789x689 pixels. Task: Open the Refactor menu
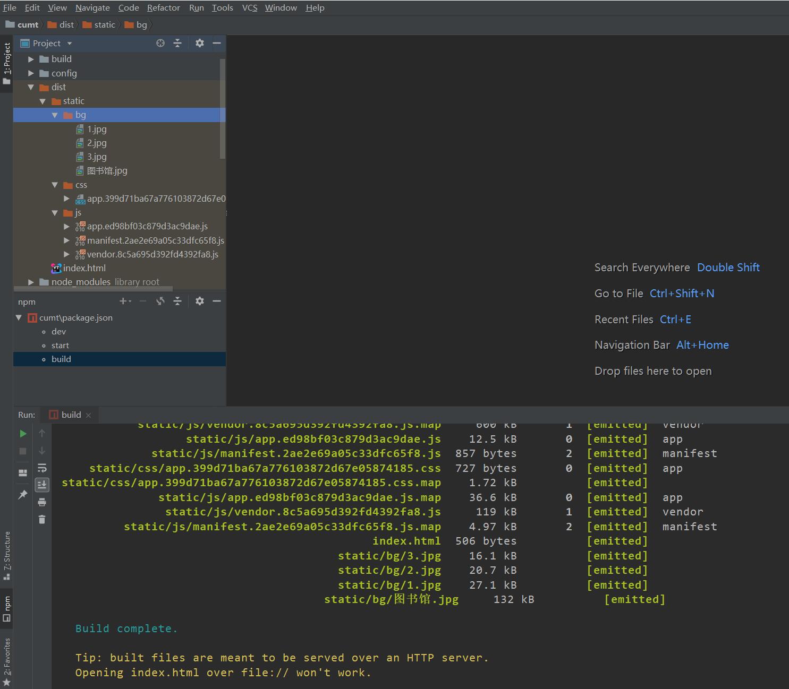pos(164,8)
